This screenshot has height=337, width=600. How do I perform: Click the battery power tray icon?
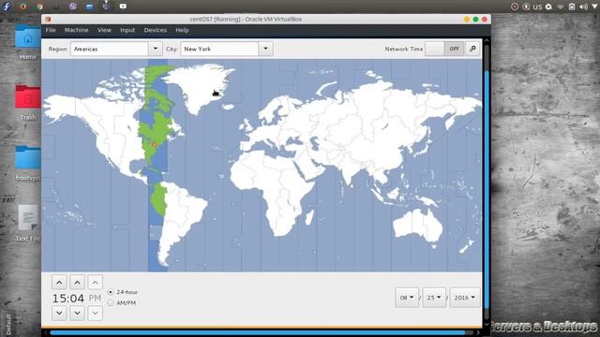tap(572, 7)
